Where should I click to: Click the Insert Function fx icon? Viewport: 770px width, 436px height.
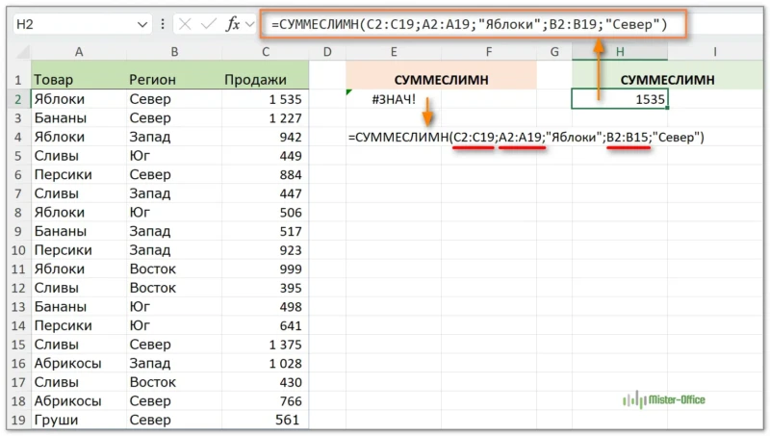pos(233,24)
